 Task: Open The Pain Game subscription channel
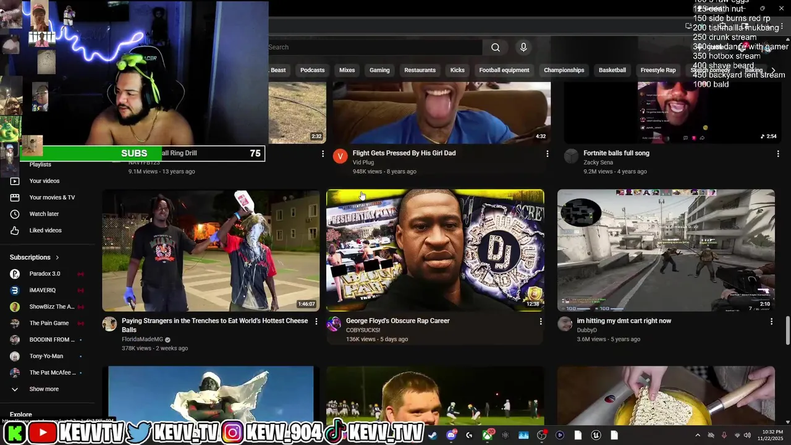click(x=49, y=323)
